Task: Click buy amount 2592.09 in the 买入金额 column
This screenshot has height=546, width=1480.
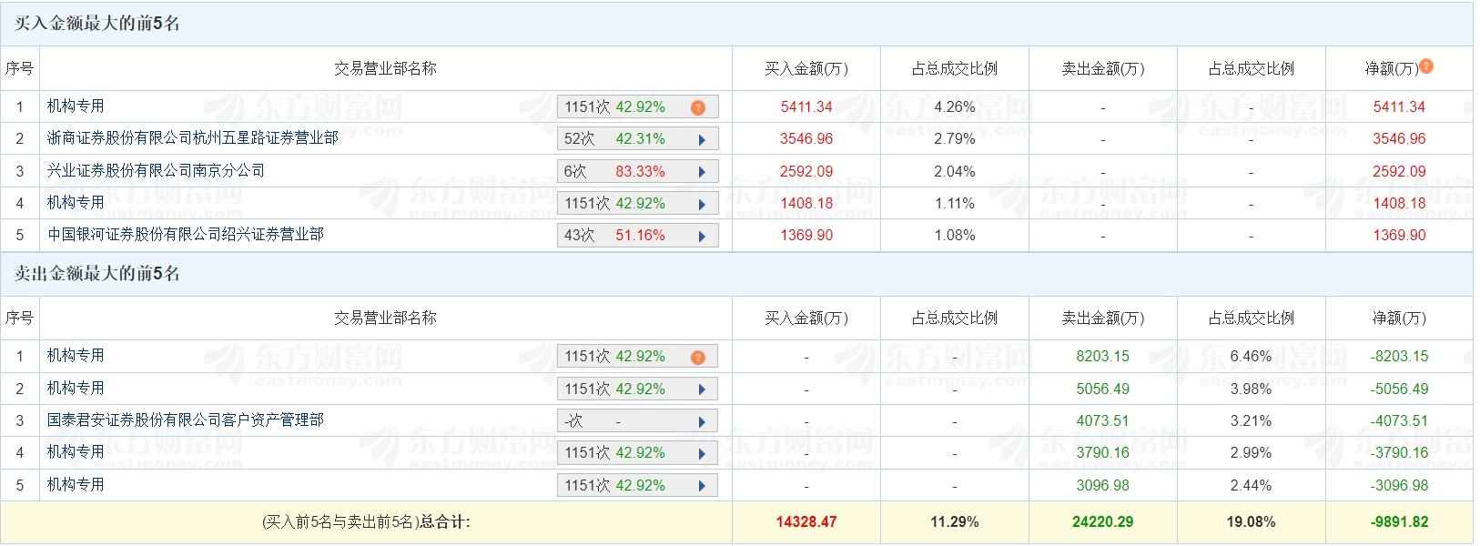Action: tap(806, 171)
